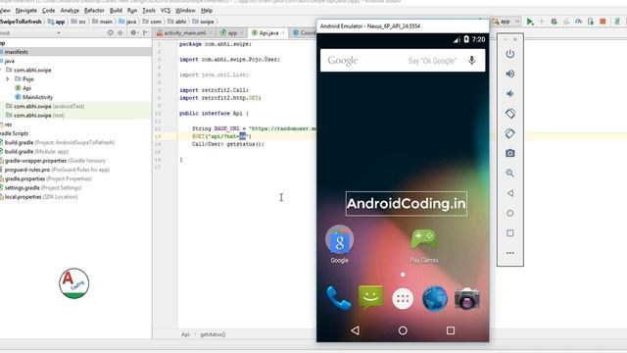Tap the Android recents navigation button

click(451, 330)
